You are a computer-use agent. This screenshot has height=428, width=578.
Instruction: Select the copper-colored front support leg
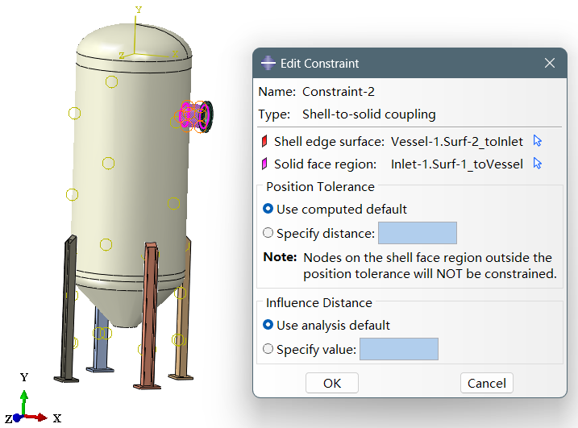(x=149, y=315)
